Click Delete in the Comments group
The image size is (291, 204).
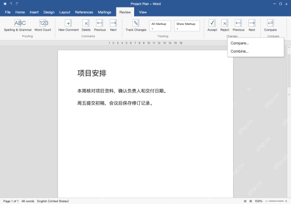click(x=86, y=25)
